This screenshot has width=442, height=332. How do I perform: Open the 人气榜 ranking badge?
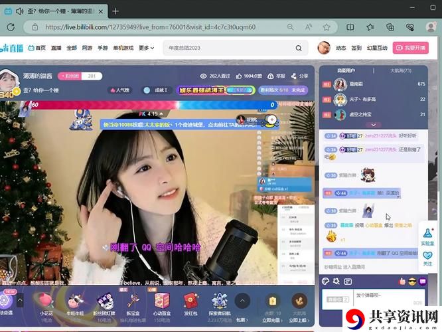120,90
